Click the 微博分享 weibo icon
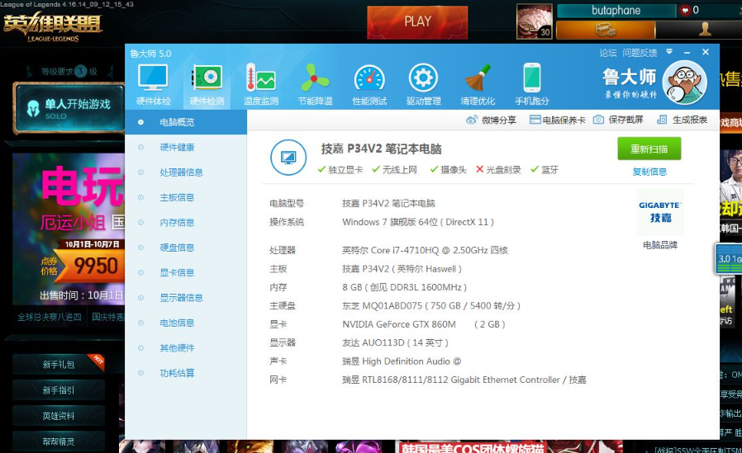The width and height of the screenshot is (742, 453). click(471, 120)
